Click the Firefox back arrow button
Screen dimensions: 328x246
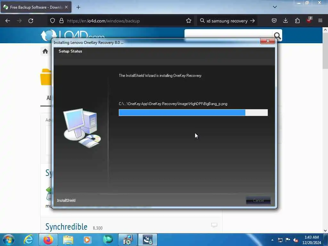point(8,21)
